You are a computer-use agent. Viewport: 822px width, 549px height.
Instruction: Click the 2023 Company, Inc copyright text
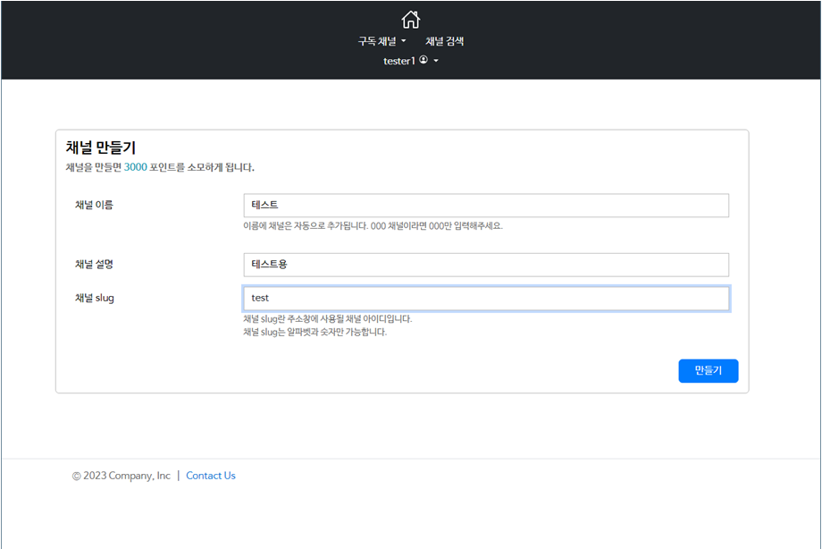click(x=121, y=475)
